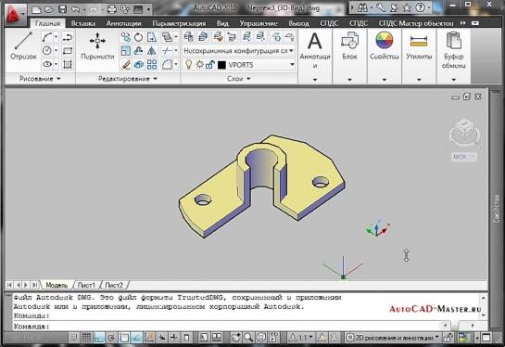The image size is (505, 347).
Task: Click the Команда command line input
Action: click(x=225, y=326)
